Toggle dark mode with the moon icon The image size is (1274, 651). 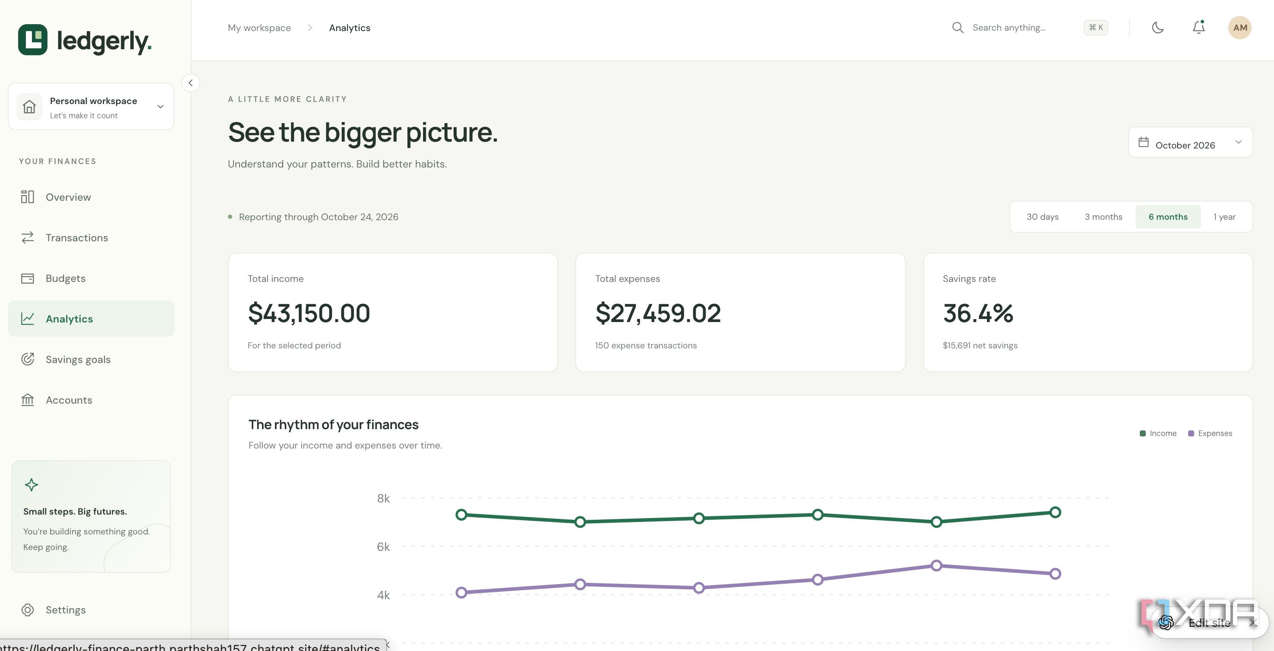coord(1158,28)
